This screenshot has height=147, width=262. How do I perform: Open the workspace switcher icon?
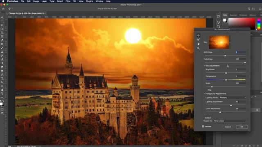coord(254,9)
